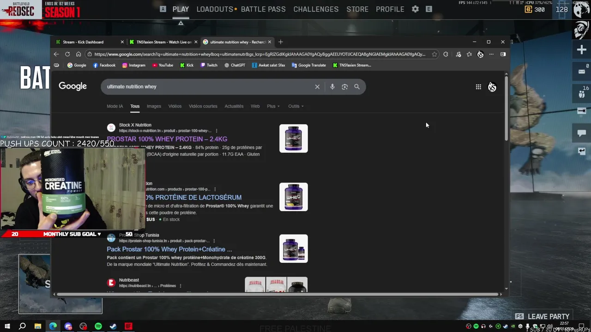Switch to the LOADOUTS game menu

pyautogui.click(x=215, y=9)
